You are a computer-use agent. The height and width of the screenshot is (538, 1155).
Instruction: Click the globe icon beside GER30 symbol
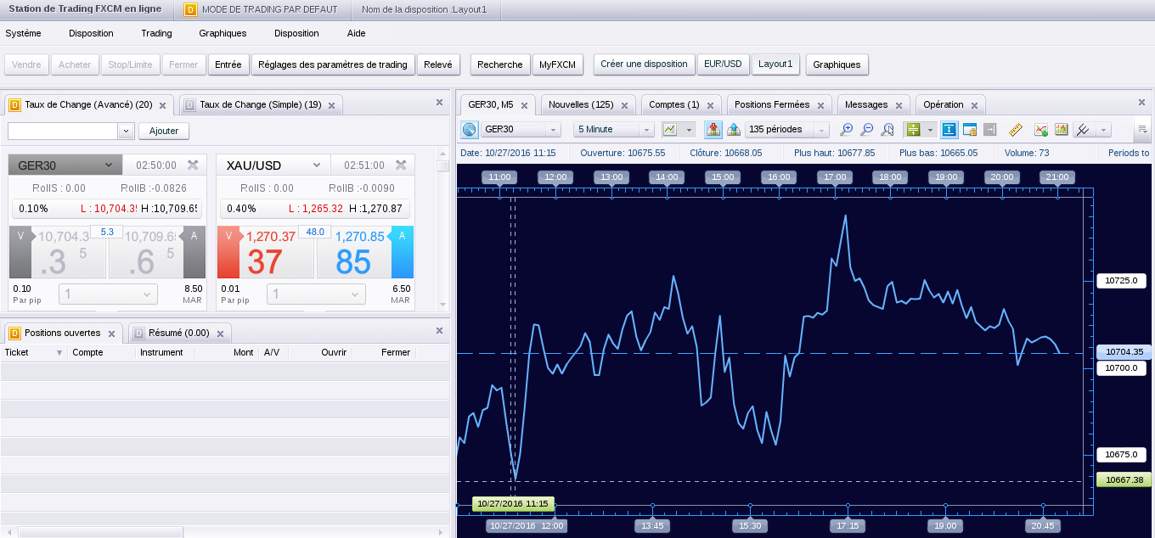[469, 130]
